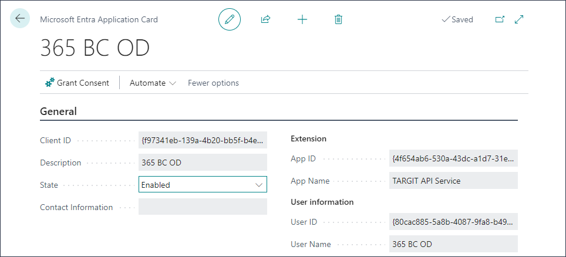Click the State field label
Viewport: 566px width, 257px height.
(49, 185)
